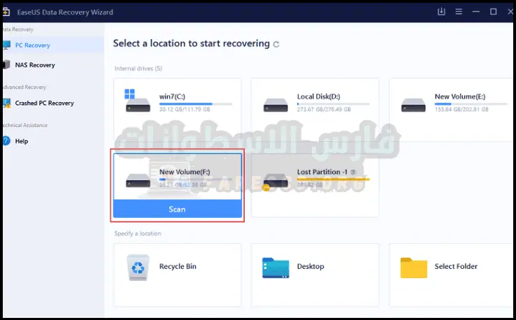This screenshot has height=320, width=516.
Task: Click the help icon next to Lost Partition -1
Action: pyautogui.click(x=353, y=172)
